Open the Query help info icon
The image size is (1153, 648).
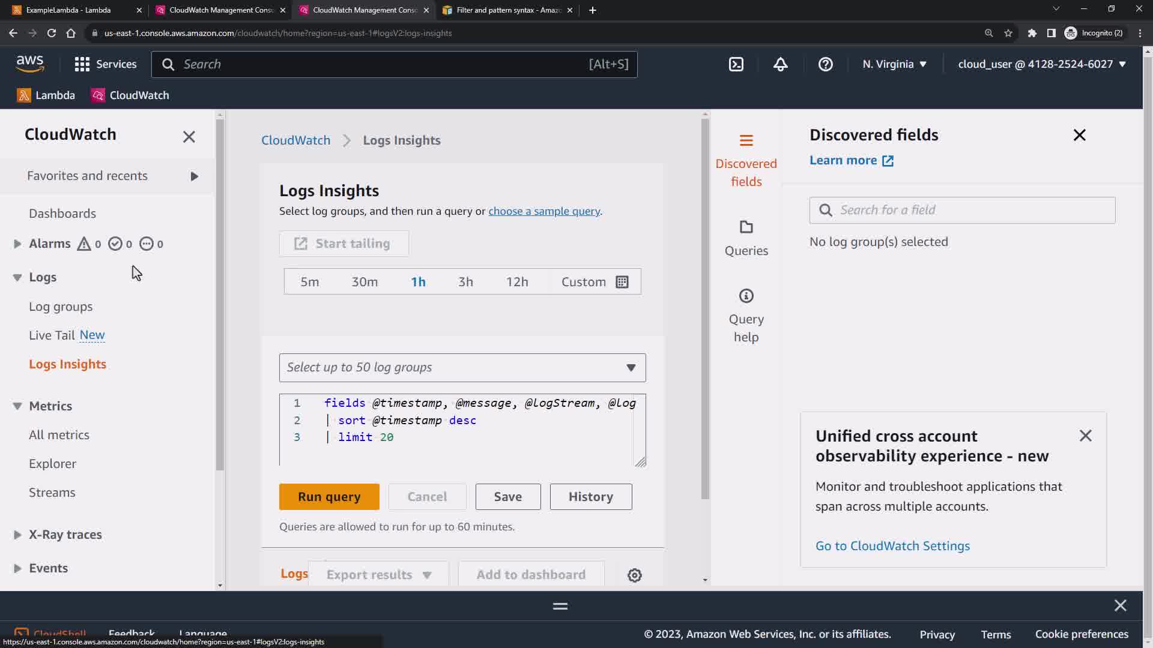point(746,296)
